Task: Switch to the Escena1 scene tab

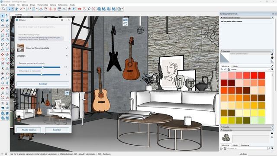Action: pyautogui.click(x=19, y=14)
